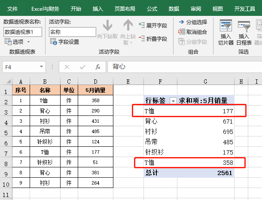Click the ungroup icon beside 取消组合
Screen dimensions: 262x200
(x=182, y=32)
